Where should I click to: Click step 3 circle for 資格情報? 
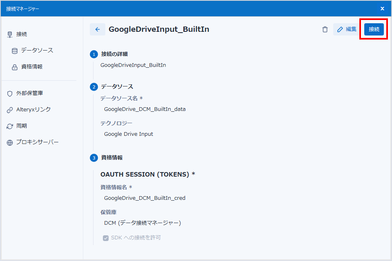(94, 158)
